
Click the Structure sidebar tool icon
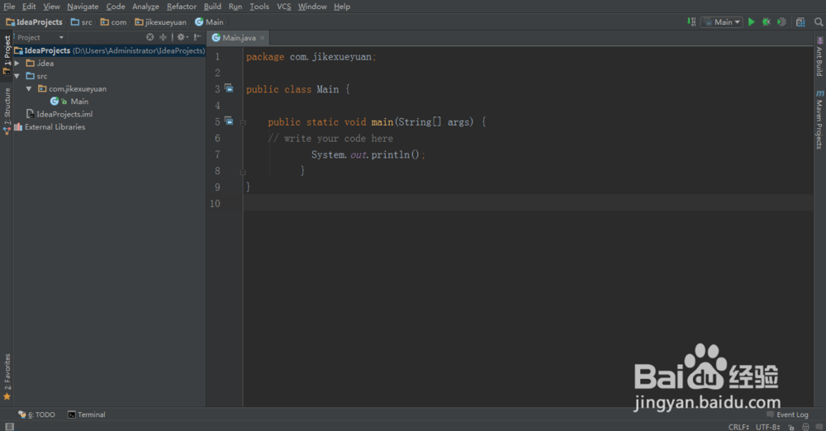pos(7,130)
